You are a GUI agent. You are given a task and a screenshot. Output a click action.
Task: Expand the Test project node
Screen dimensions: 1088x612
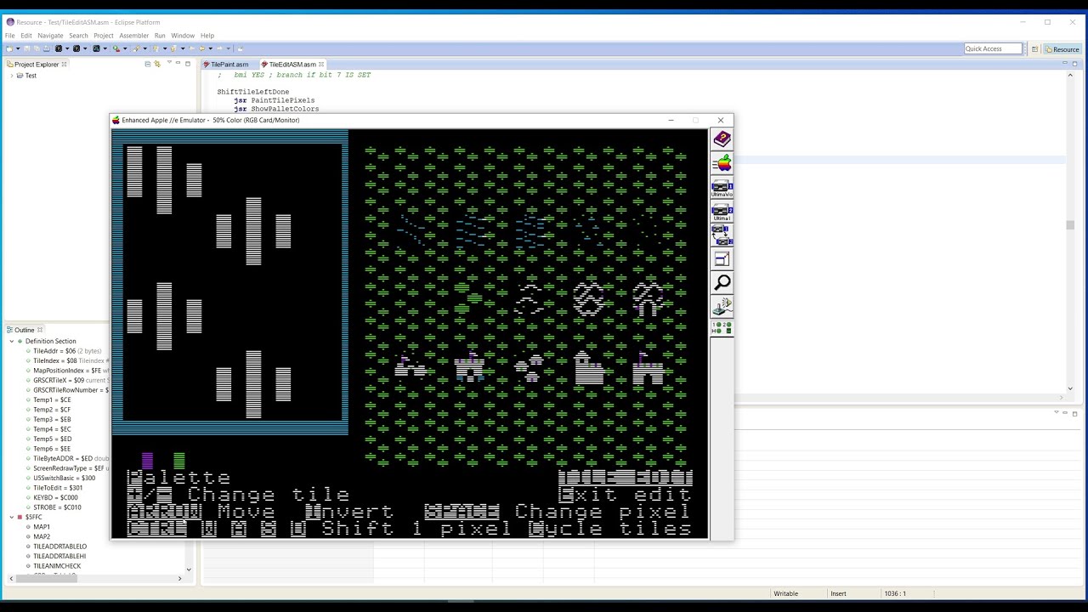coord(12,76)
